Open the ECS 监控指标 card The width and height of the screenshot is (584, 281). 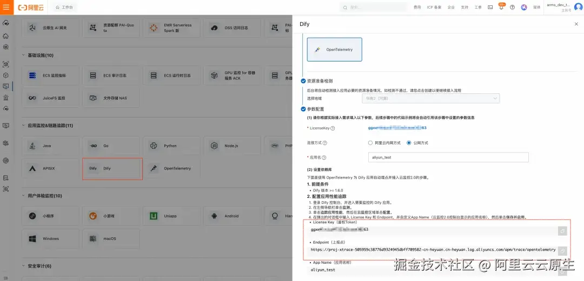click(x=51, y=76)
